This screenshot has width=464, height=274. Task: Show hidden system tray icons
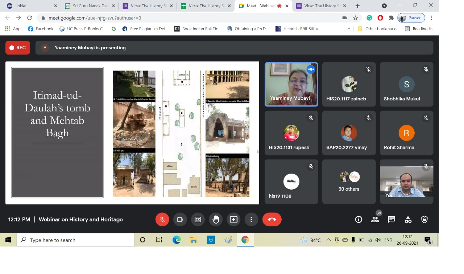(328, 240)
